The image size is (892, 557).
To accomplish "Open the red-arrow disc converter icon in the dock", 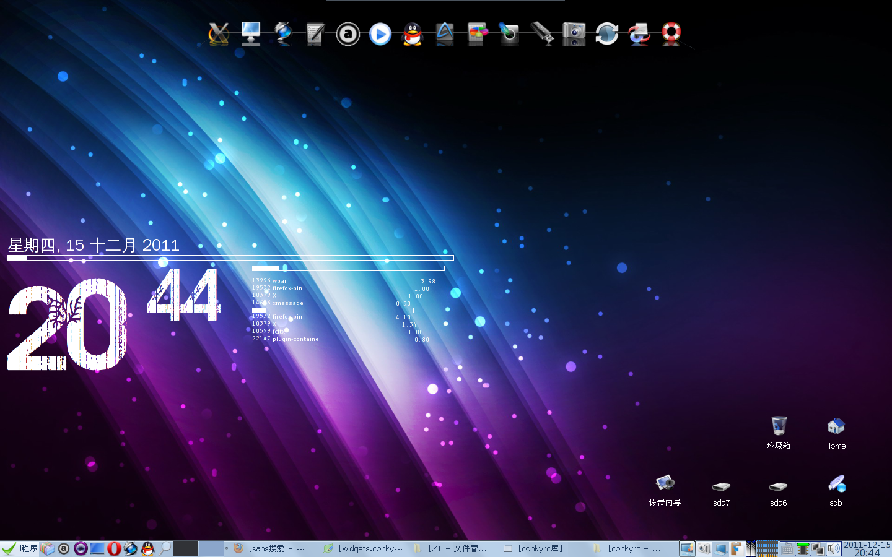I will pos(639,34).
